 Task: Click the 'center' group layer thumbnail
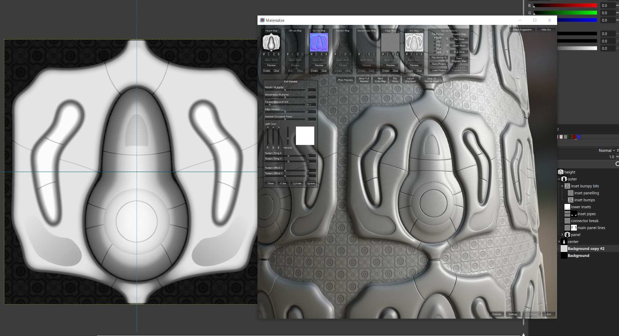564,242
